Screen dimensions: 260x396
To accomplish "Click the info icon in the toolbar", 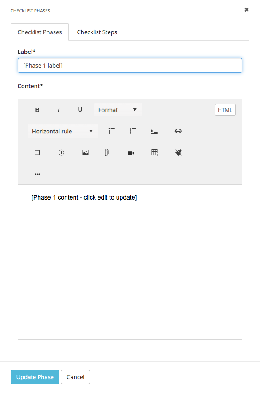I will pos(61,152).
